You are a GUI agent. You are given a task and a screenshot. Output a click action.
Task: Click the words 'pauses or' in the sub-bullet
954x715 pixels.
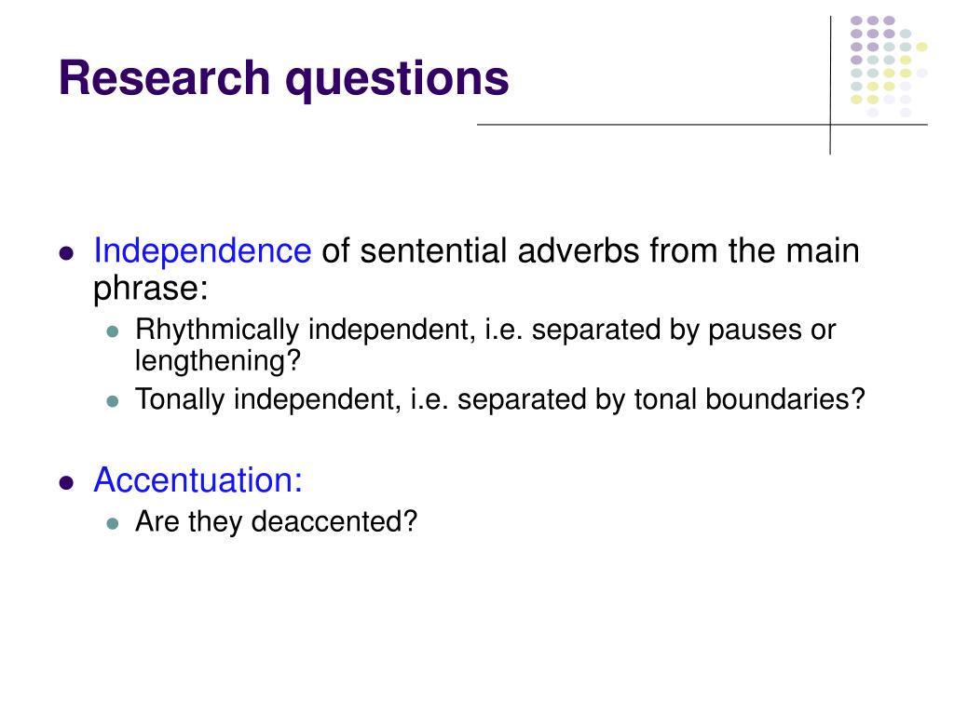tap(772, 331)
